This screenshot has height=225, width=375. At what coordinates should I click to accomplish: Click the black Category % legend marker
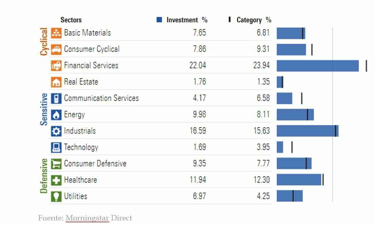(230, 20)
